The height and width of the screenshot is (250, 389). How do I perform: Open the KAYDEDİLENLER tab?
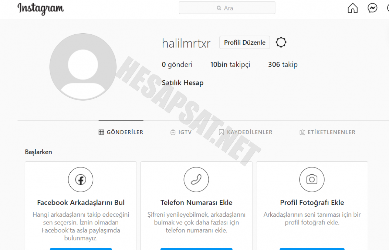point(246,132)
